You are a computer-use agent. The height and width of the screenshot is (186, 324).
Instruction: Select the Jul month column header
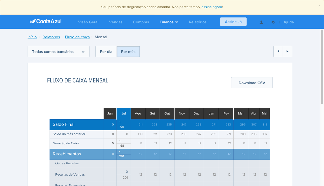click(124, 114)
